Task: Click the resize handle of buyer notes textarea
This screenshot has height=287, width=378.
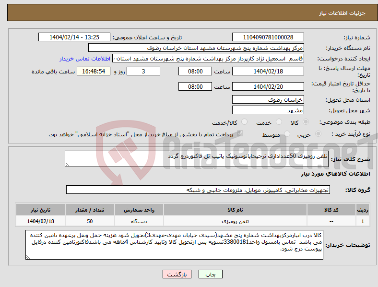Action: (28, 257)
